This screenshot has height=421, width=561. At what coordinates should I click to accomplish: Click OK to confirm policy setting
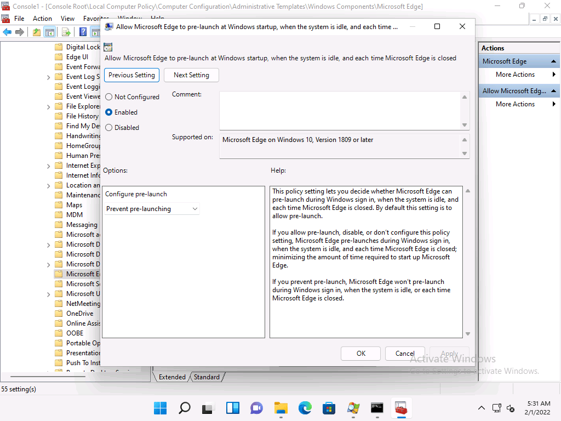pos(360,354)
